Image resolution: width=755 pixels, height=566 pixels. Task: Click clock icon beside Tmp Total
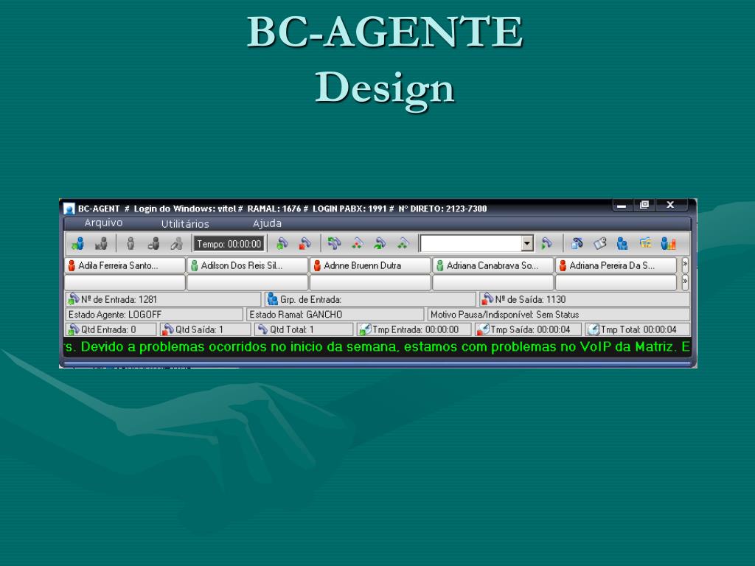[x=594, y=329]
